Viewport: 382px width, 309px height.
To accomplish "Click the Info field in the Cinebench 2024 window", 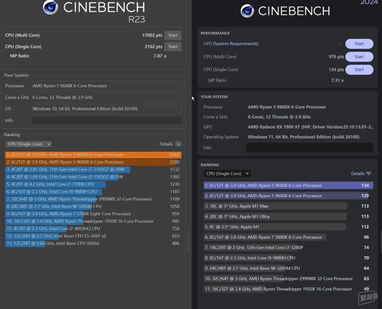I will pyautogui.click(x=309, y=147).
